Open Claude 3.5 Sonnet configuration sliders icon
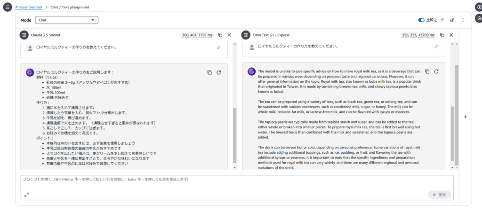This screenshot has height=213, width=482. coord(24,35)
